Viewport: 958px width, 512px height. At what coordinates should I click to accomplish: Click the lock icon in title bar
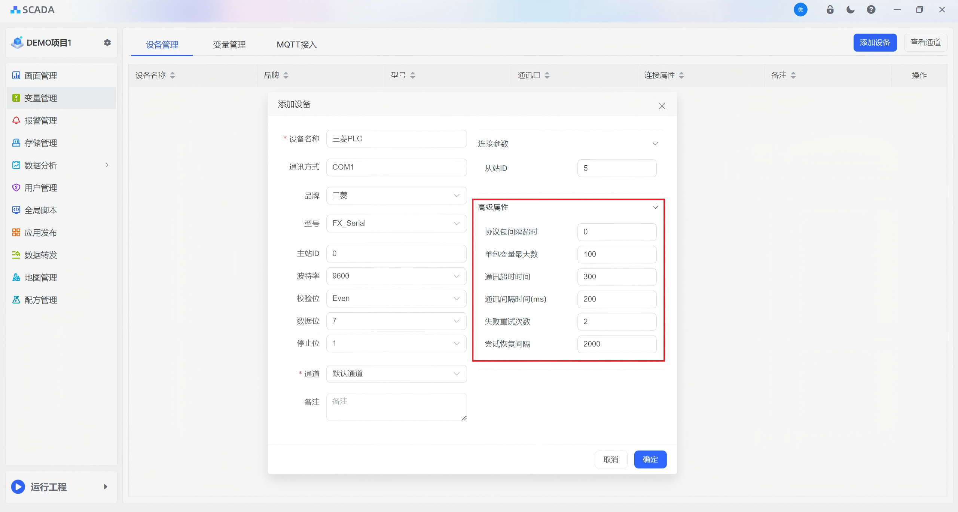click(830, 10)
